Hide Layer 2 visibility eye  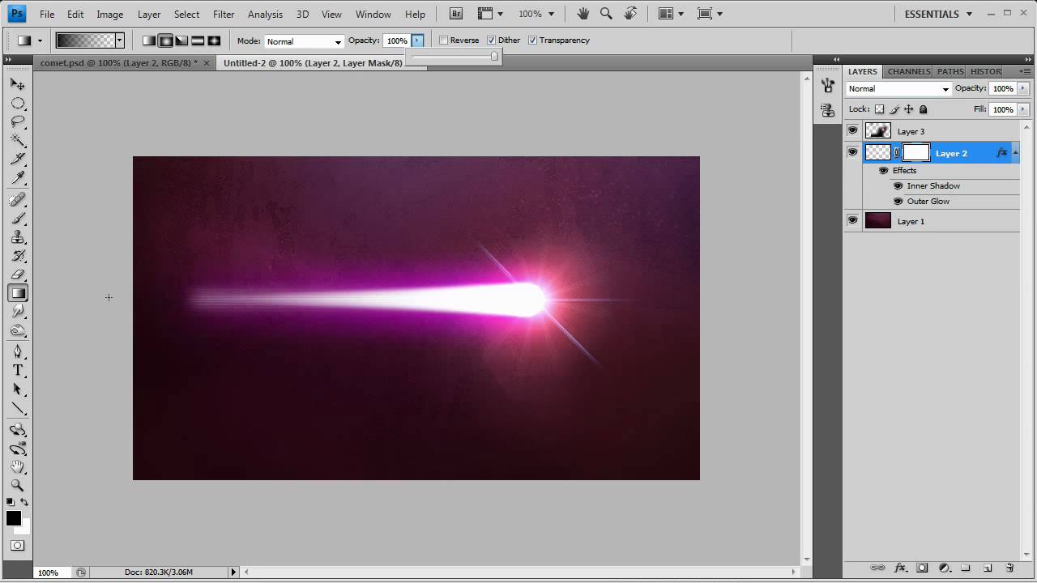[852, 151]
